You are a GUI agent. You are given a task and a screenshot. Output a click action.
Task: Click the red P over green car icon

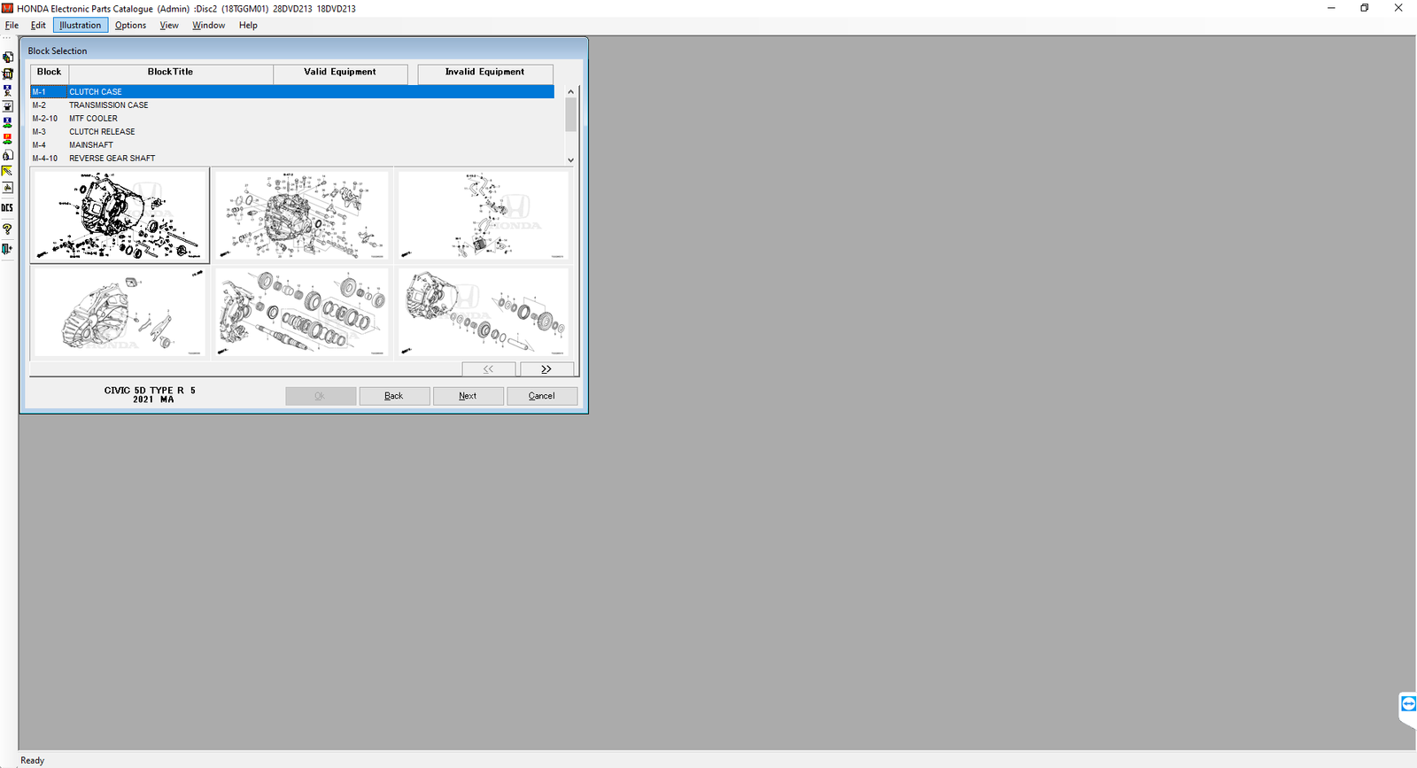[8, 139]
